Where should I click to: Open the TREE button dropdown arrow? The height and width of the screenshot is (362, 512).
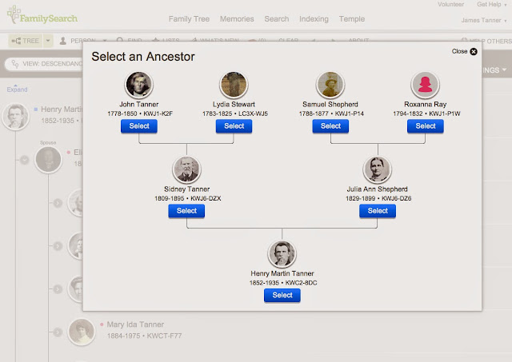(x=48, y=41)
